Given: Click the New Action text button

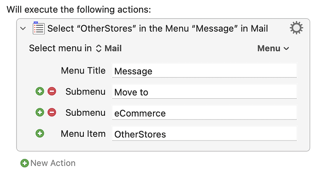Looking at the screenshot, I should point(53,163).
